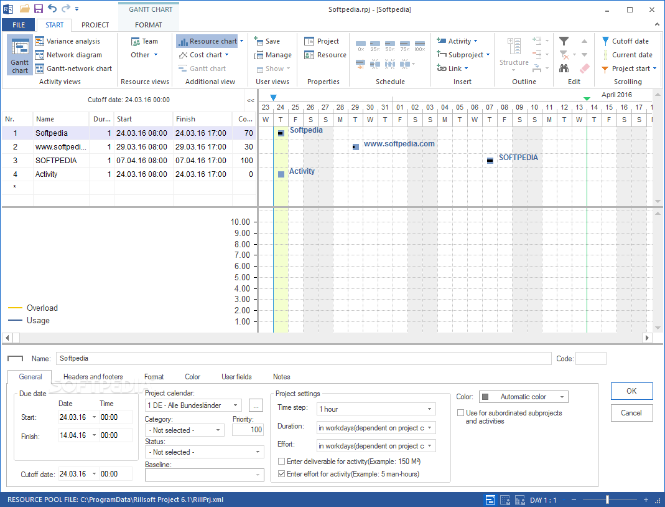Select the SOFTPEDIA activity row

tap(129, 161)
